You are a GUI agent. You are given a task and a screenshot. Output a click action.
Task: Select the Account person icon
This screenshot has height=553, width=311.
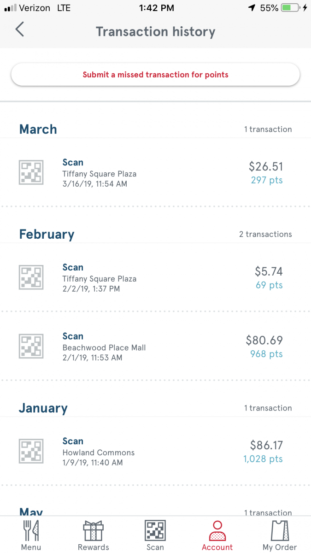(217, 531)
